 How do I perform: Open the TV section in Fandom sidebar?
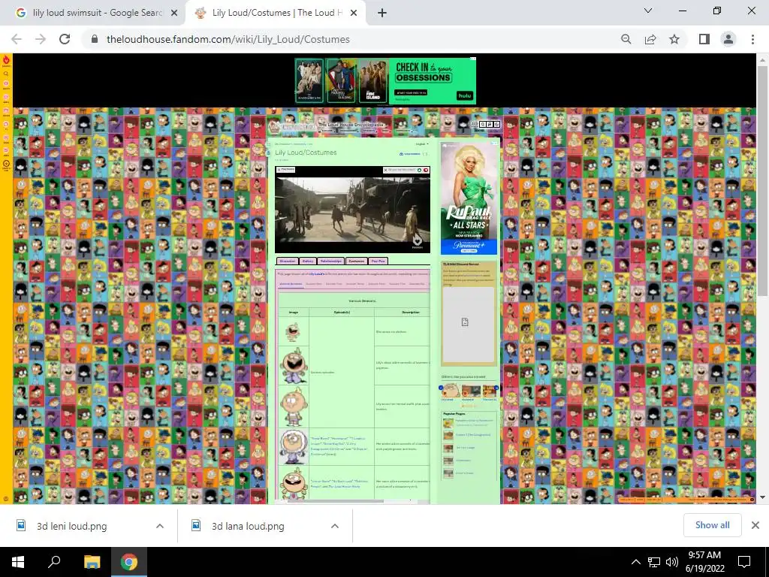tap(6, 124)
